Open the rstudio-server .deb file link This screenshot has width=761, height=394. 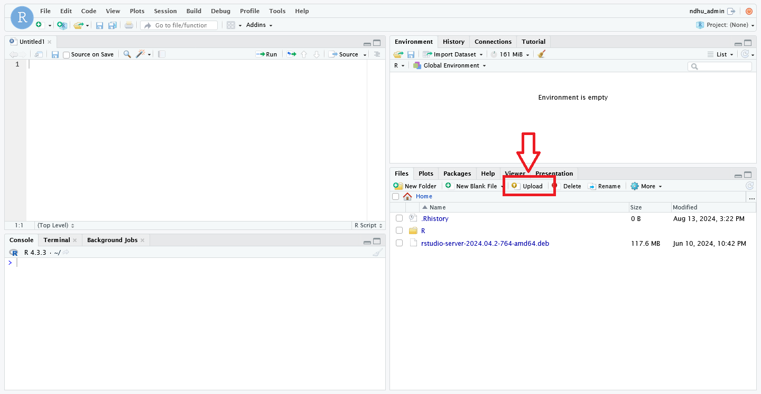(485, 243)
